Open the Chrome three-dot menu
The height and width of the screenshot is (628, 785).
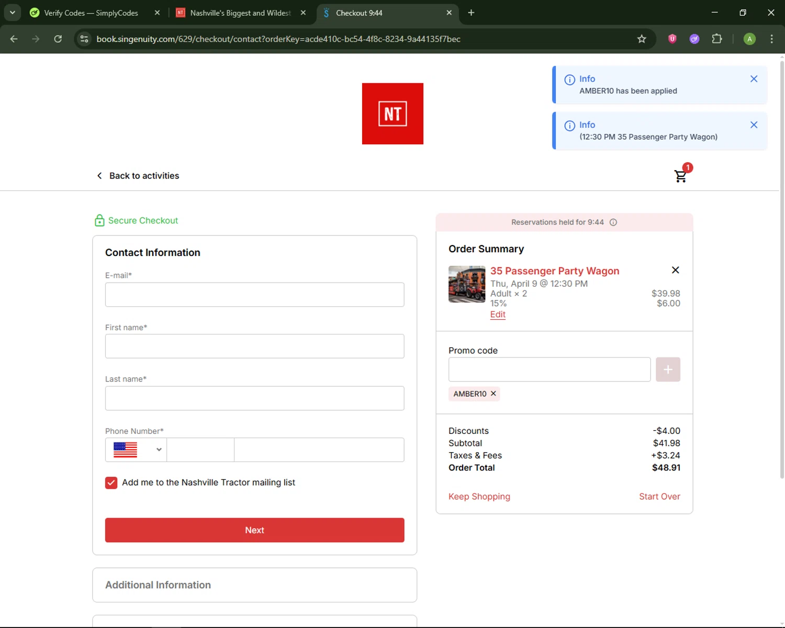tap(771, 39)
